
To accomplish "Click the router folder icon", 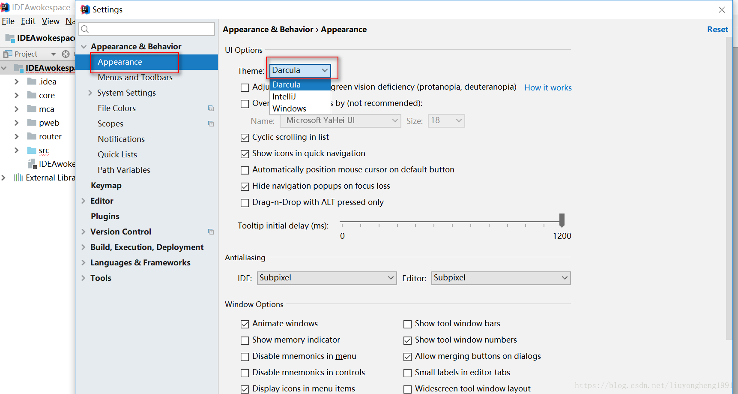I will pos(32,136).
